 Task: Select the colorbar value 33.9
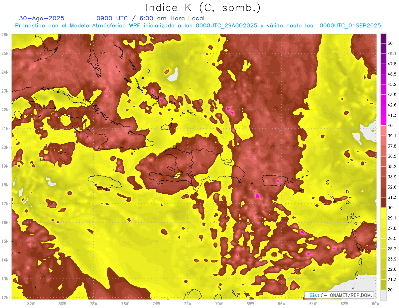point(392,177)
